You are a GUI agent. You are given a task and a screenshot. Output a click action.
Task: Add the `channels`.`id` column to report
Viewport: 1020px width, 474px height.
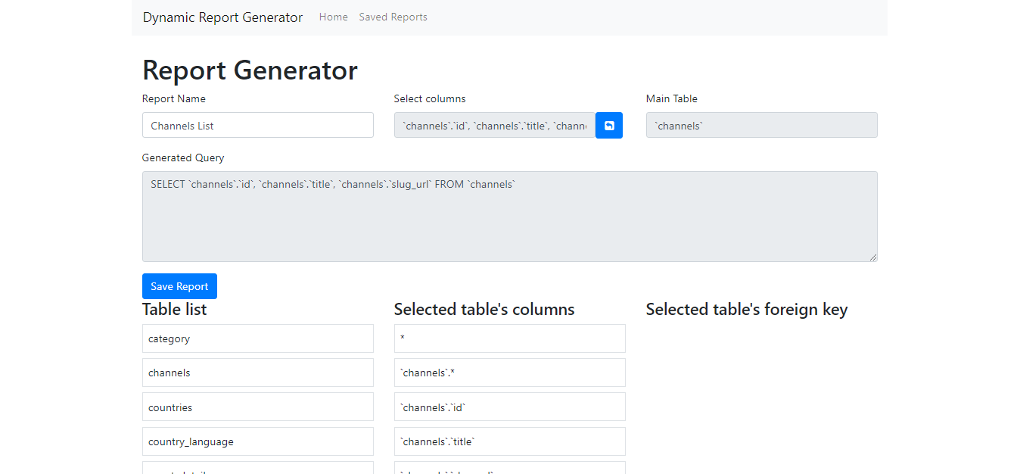coord(509,407)
